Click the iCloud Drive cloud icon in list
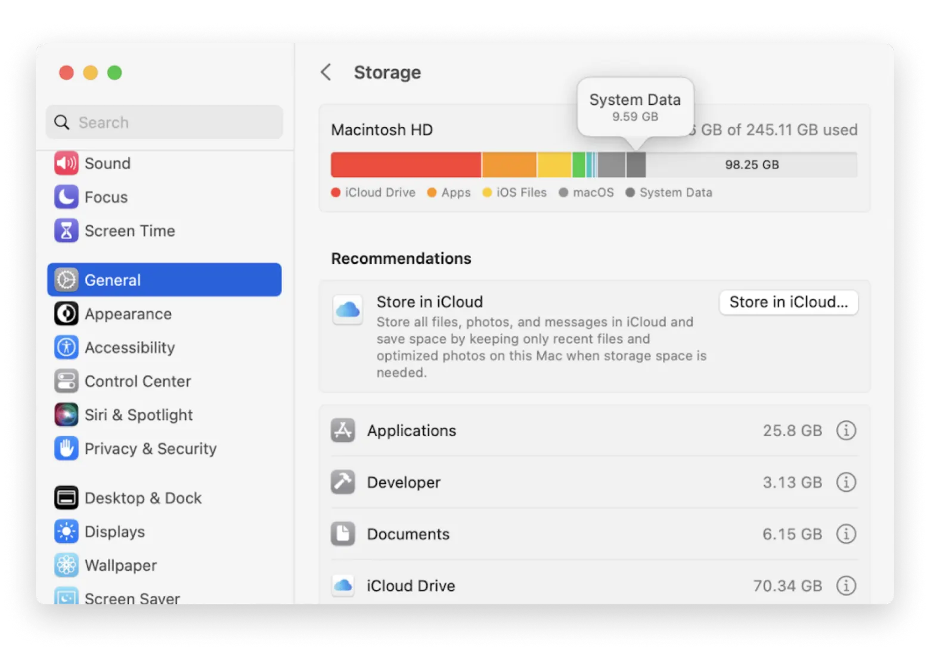 pyautogui.click(x=343, y=585)
